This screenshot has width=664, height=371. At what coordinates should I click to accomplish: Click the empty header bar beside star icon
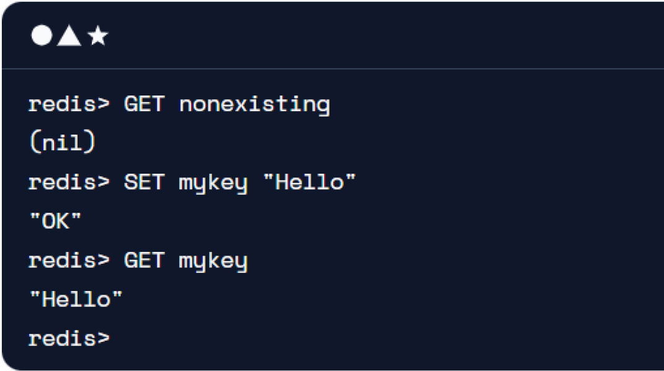coord(381,35)
